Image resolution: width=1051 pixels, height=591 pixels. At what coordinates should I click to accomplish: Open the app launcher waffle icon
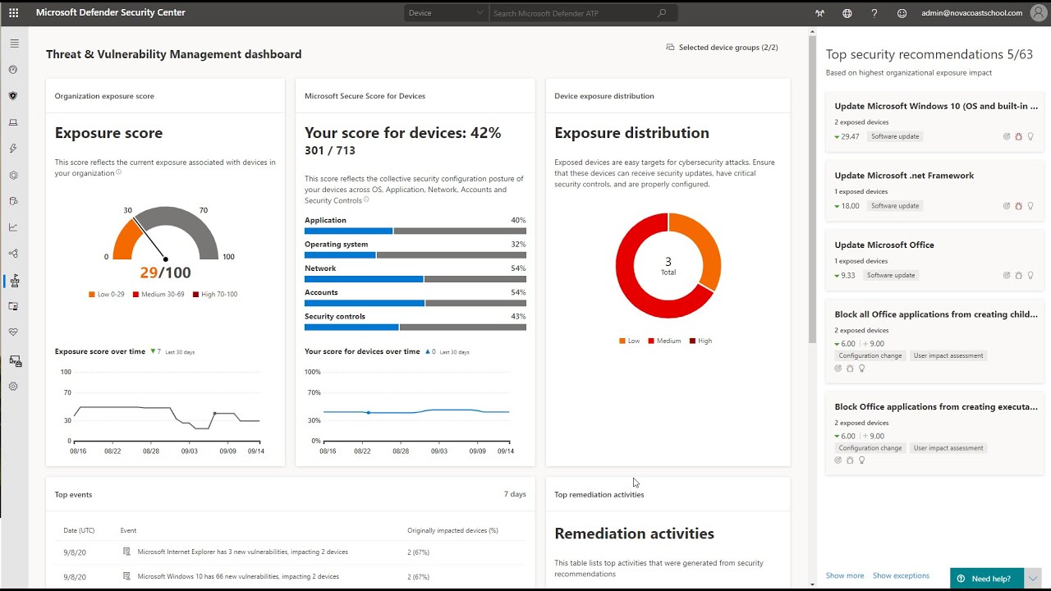(13, 13)
